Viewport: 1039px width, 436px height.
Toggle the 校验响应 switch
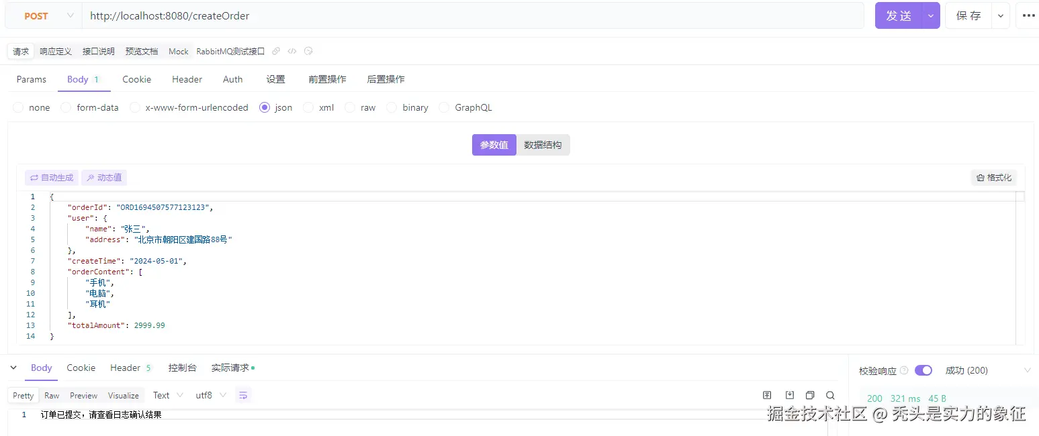(924, 370)
